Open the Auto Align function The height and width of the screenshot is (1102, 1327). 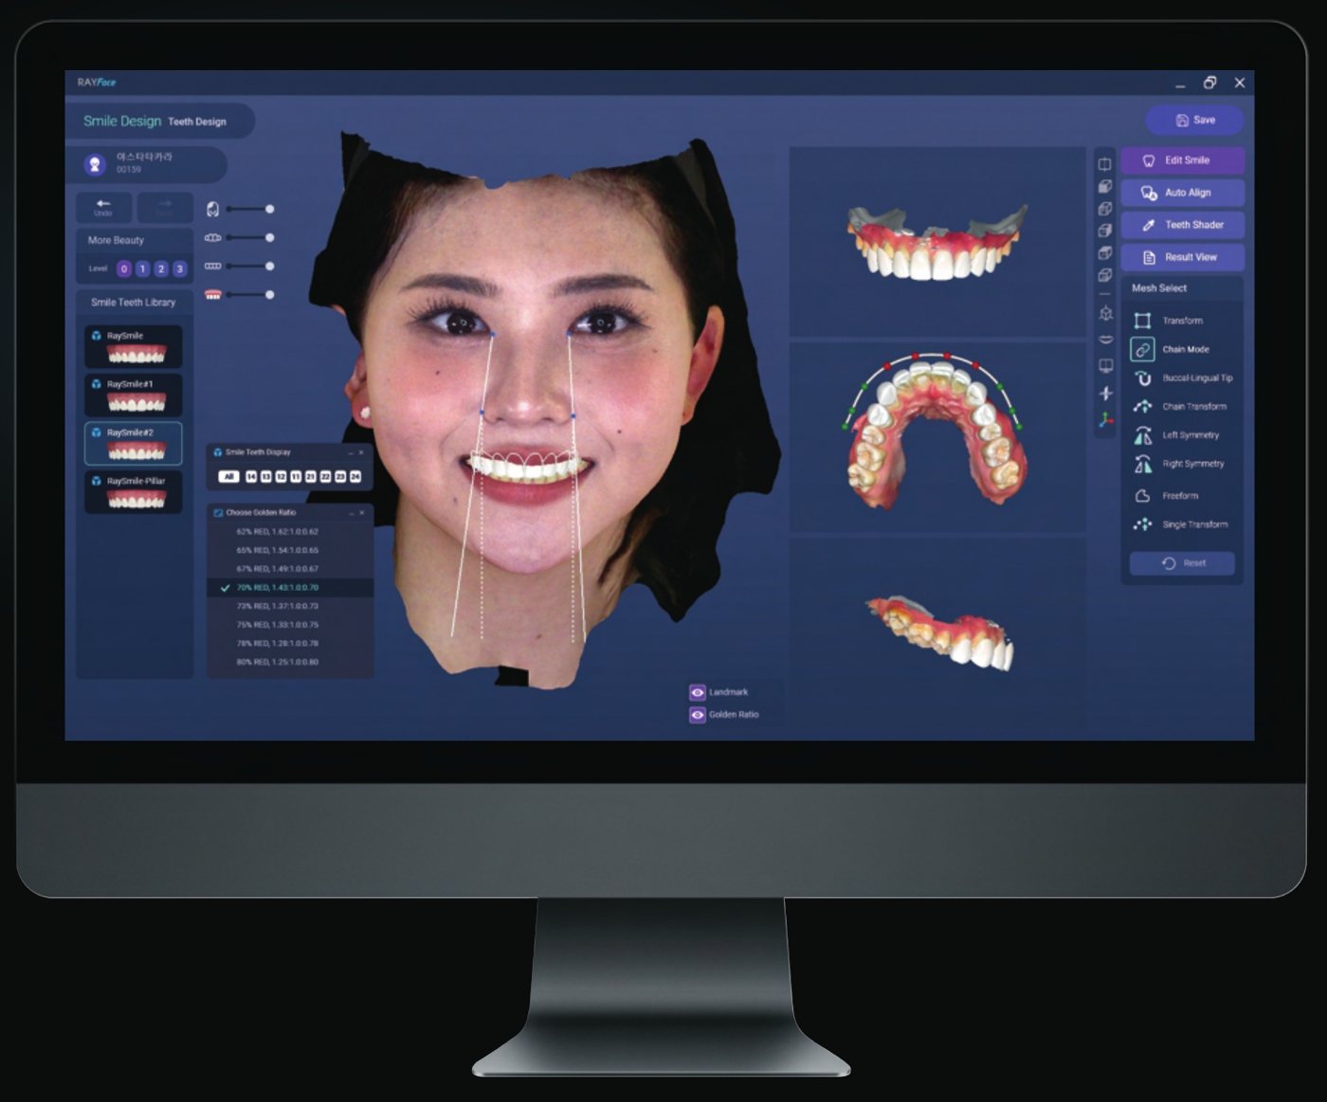[x=1182, y=193]
